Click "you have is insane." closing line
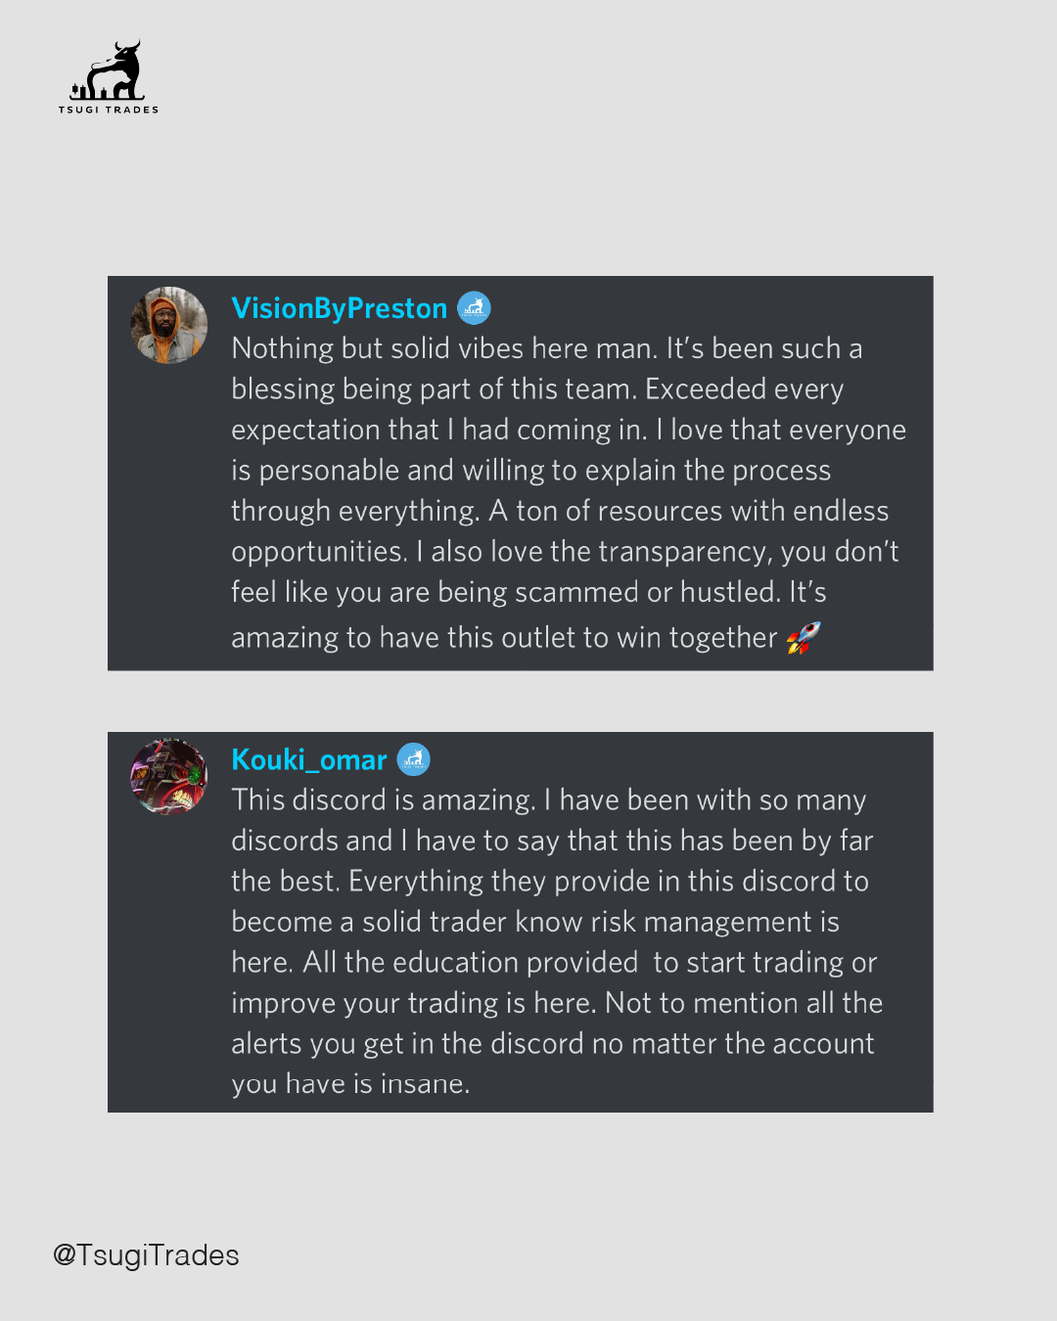 tap(350, 1084)
